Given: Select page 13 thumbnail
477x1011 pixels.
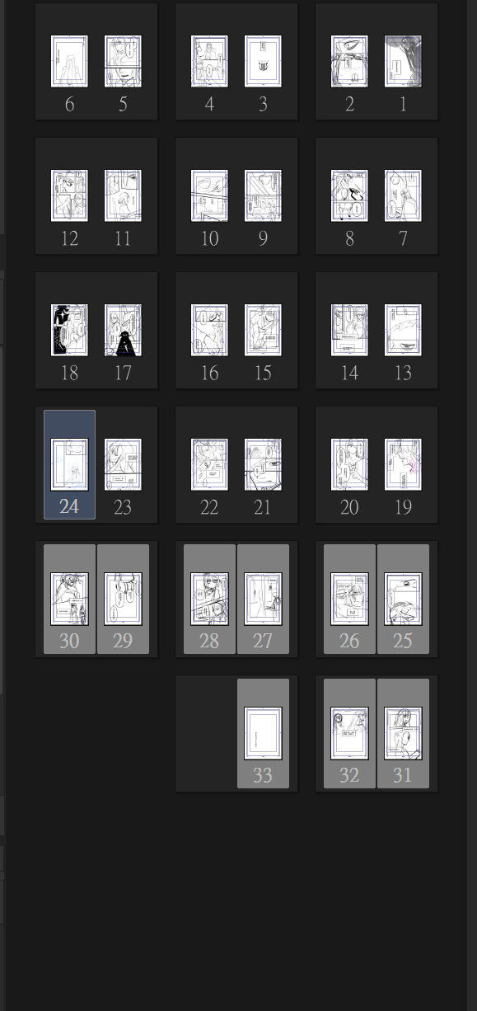Looking at the screenshot, I should 403,330.
